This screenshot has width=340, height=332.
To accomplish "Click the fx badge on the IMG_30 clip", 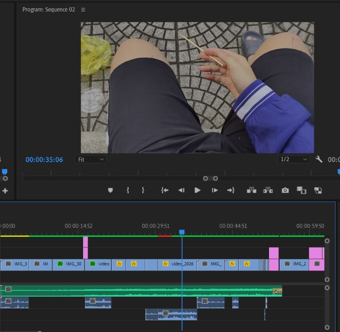I will click(60, 264).
